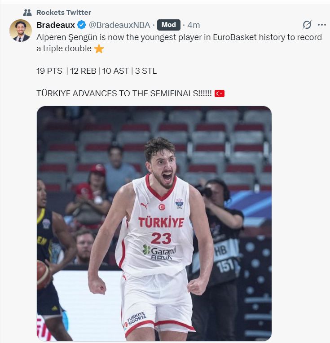Screen dimensions: 330x343
Task: Click the community people icon beside Rockets Twitter
Action: pyautogui.click(x=27, y=13)
